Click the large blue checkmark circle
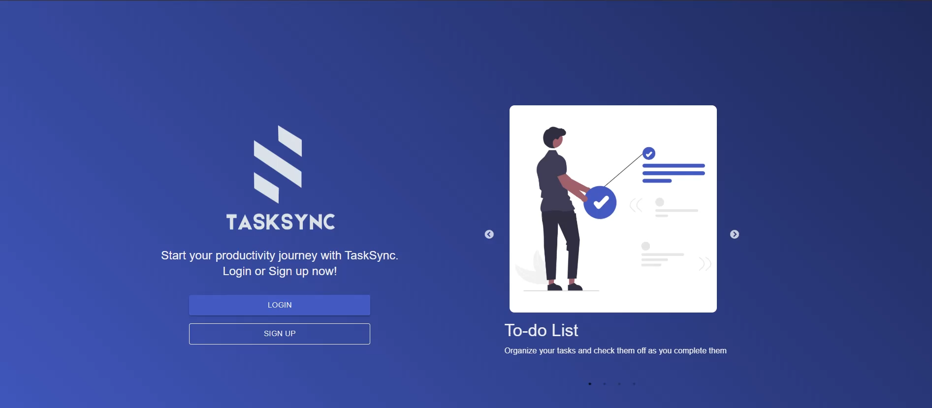This screenshot has height=408, width=932. pos(600,202)
